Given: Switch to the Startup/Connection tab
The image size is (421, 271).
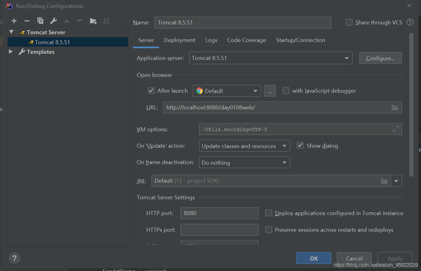Looking at the screenshot, I should point(300,40).
